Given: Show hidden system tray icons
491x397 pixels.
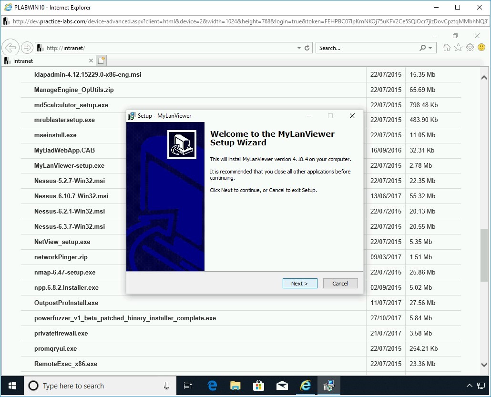Looking at the screenshot, I should 469,386.
